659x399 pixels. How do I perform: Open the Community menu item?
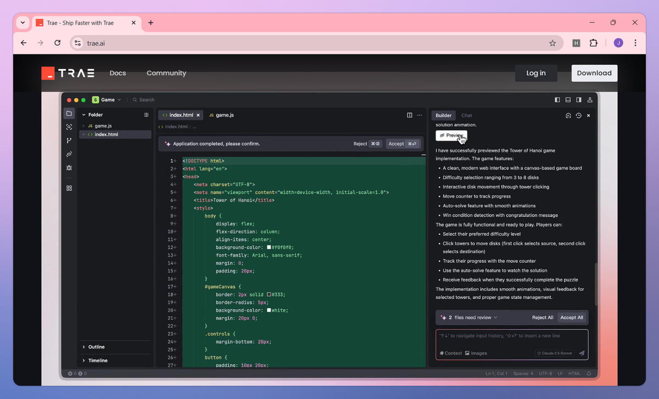pyautogui.click(x=166, y=73)
